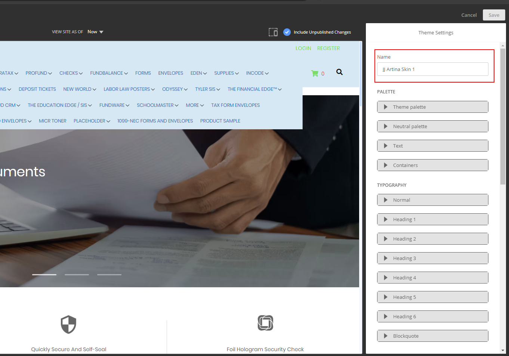This screenshot has height=356, width=509.
Task: Click the Cancel button
Action: tap(469, 15)
